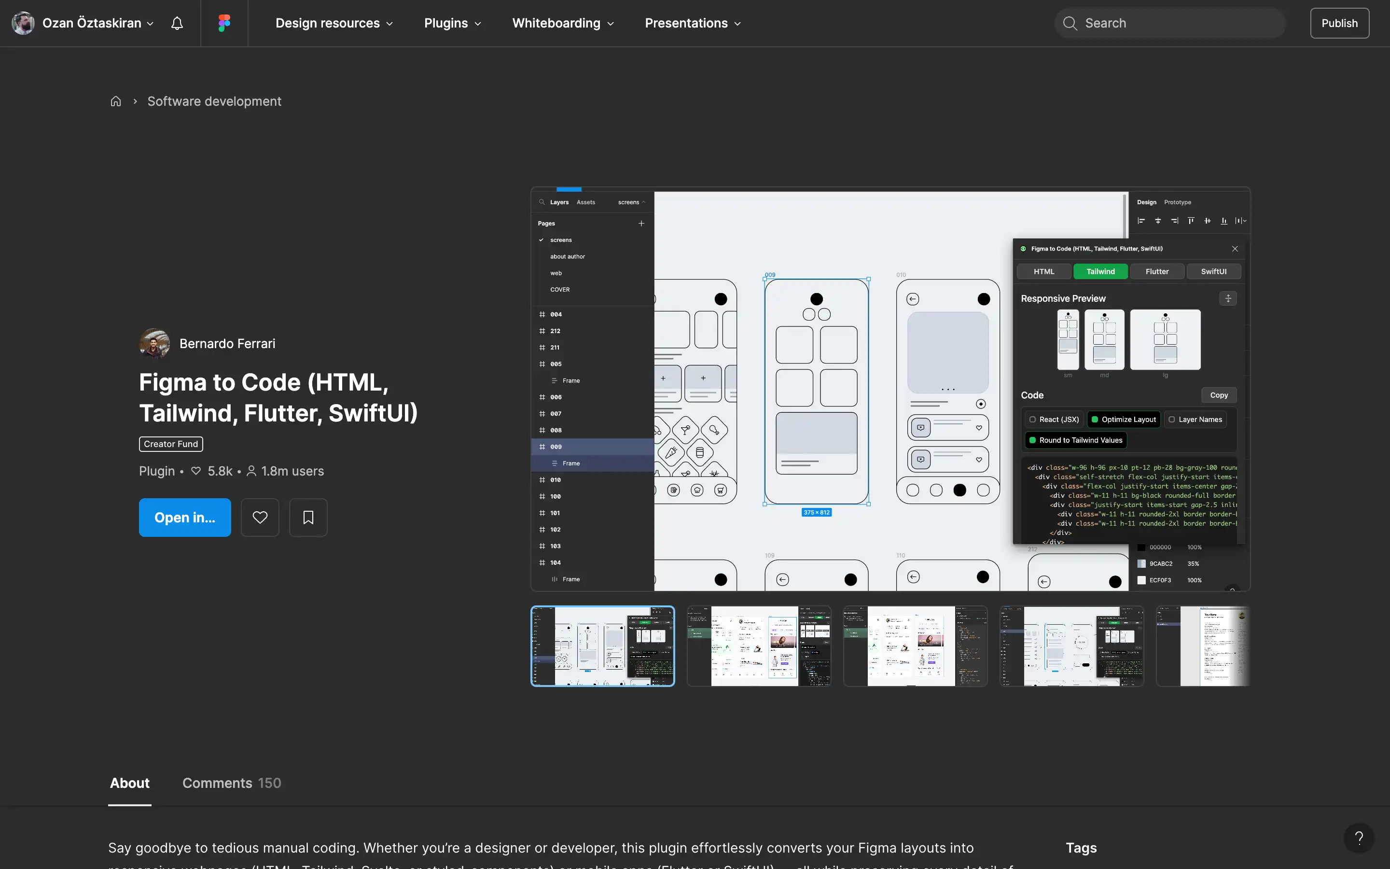This screenshot has width=1390, height=869.
Task: Click the align right icon in Design panel
Action: [x=1175, y=221]
